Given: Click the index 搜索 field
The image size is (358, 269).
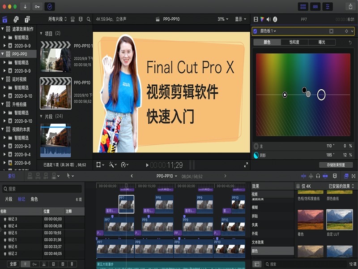Looking at the screenshot, I should (42, 189).
